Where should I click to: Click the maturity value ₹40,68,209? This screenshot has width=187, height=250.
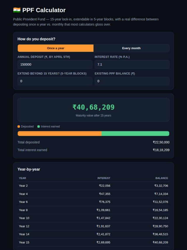point(93,107)
